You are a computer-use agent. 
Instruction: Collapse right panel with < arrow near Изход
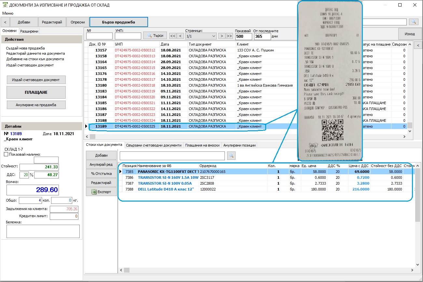[418, 46]
